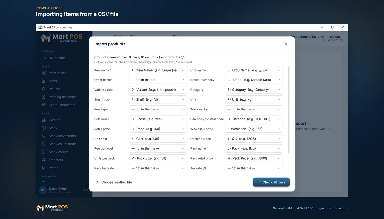Open Dashboard in the sidebar menu
This screenshot has width=384, height=219.
coord(57,58)
